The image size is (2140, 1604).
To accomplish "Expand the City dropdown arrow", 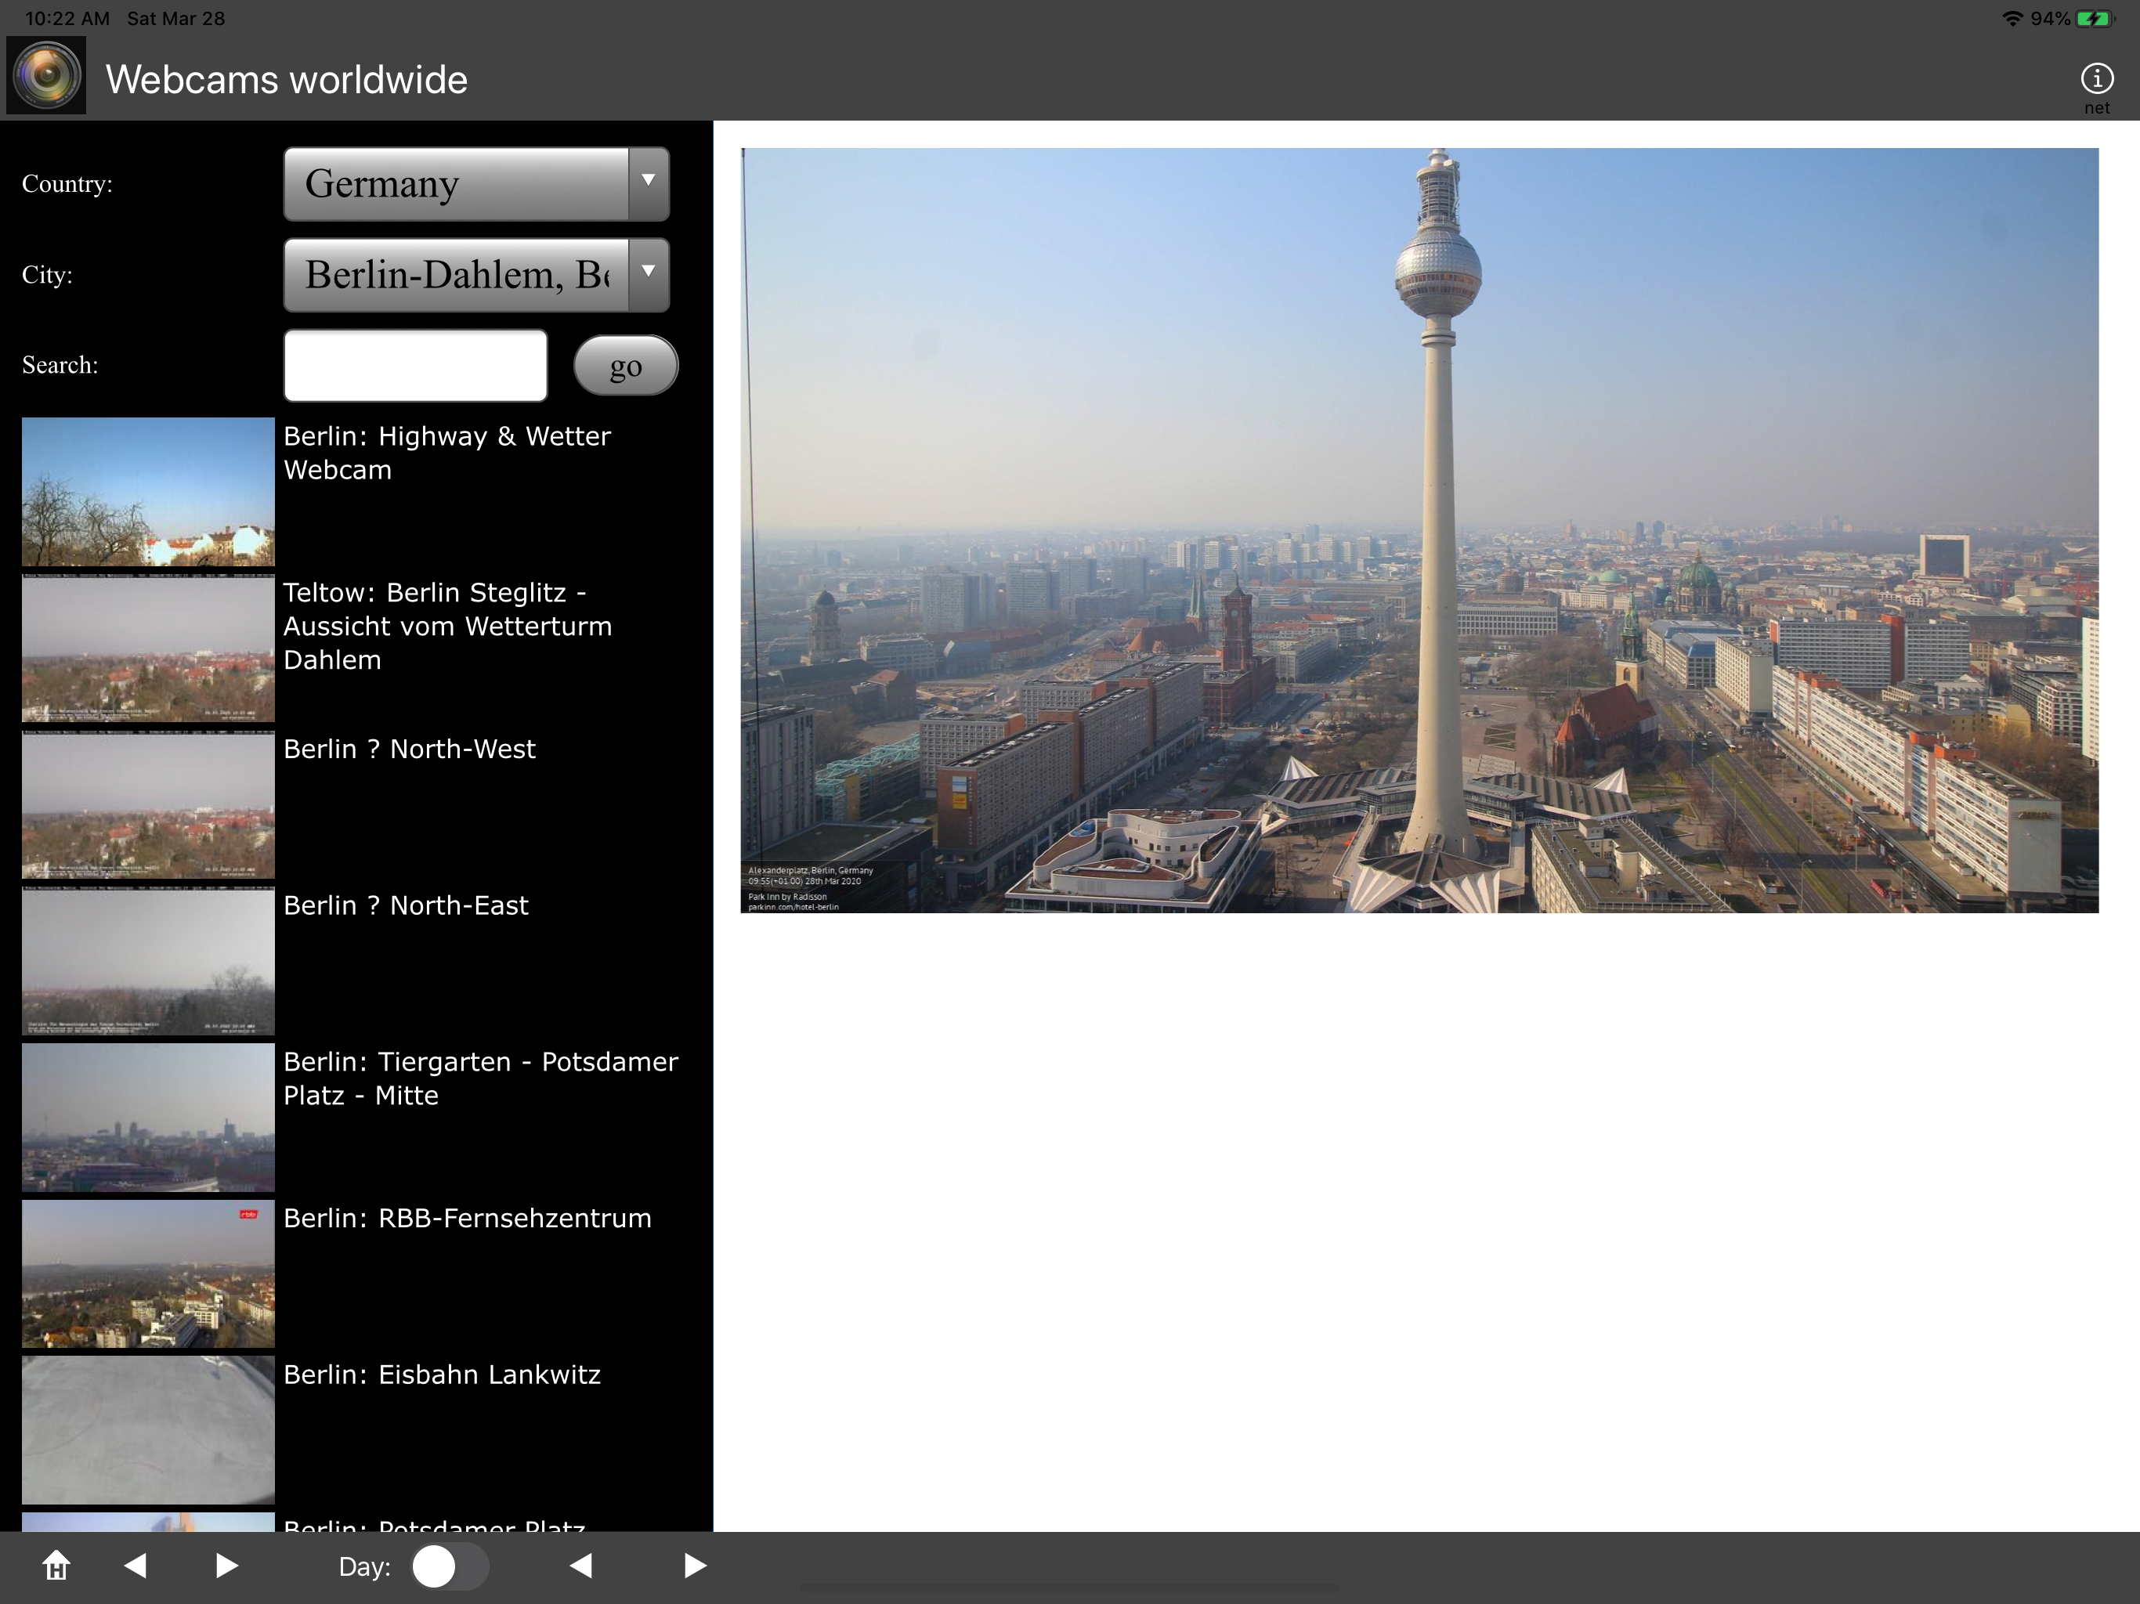I will (x=649, y=275).
